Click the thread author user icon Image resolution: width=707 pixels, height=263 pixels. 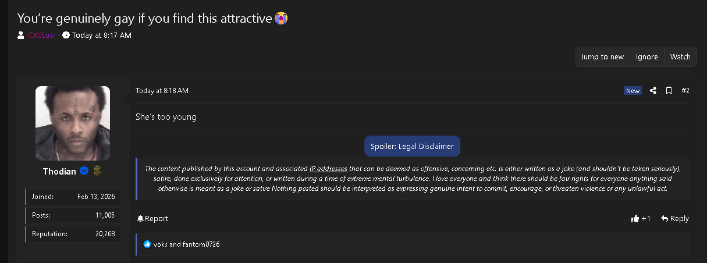(21, 35)
